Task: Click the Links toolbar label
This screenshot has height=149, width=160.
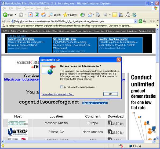Action: click(x=152, y=21)
